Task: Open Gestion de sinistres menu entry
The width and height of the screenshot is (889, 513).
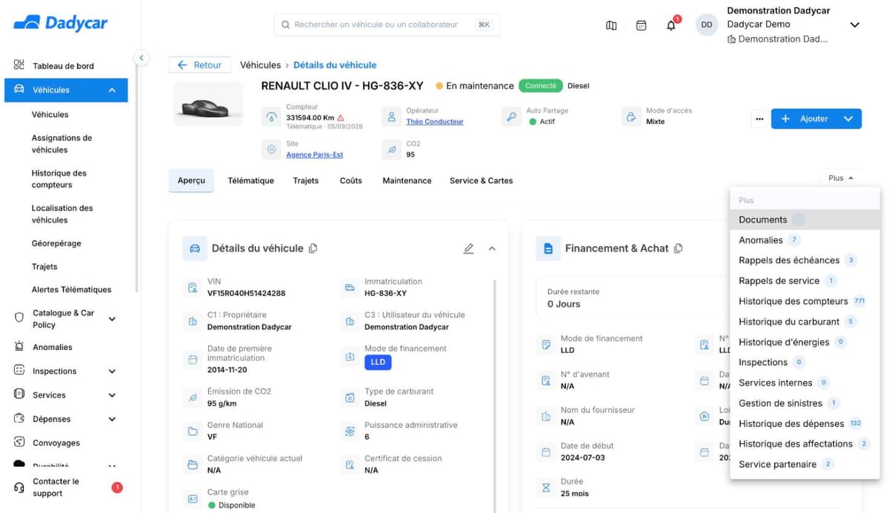Action: pyautogui.click(x=805, y=403)
